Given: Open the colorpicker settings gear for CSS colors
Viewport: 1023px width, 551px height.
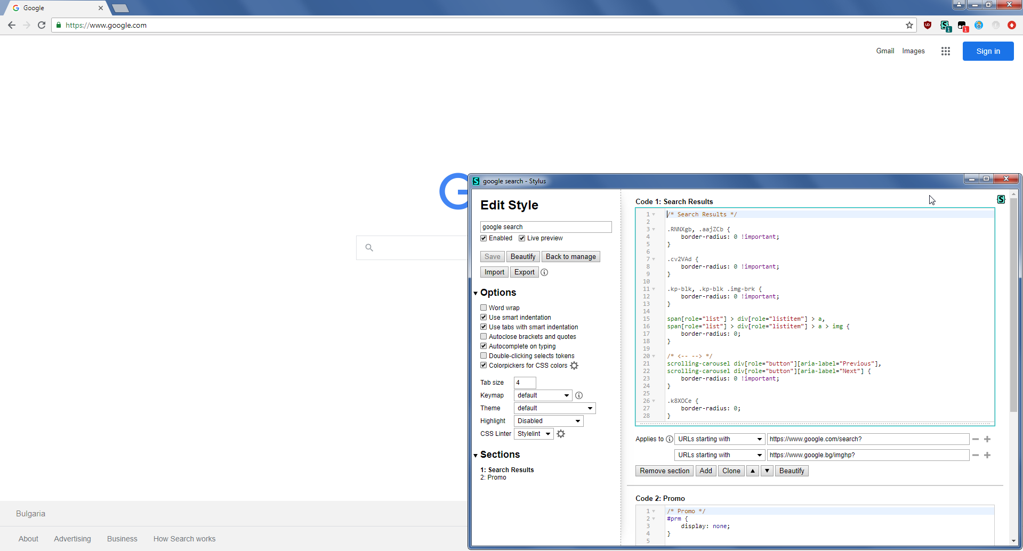Looking at the screenshot, I should pyautogui.click(x=574, y=366).
